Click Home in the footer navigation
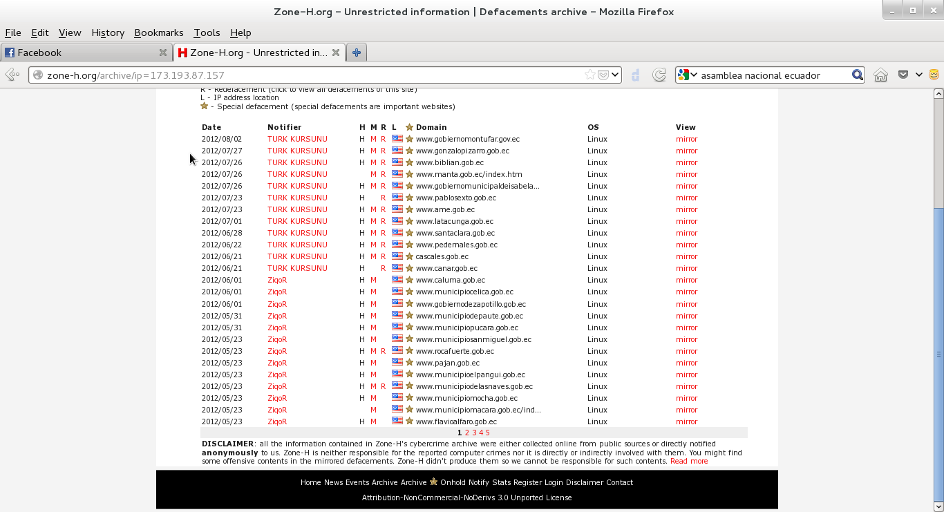 310,482
